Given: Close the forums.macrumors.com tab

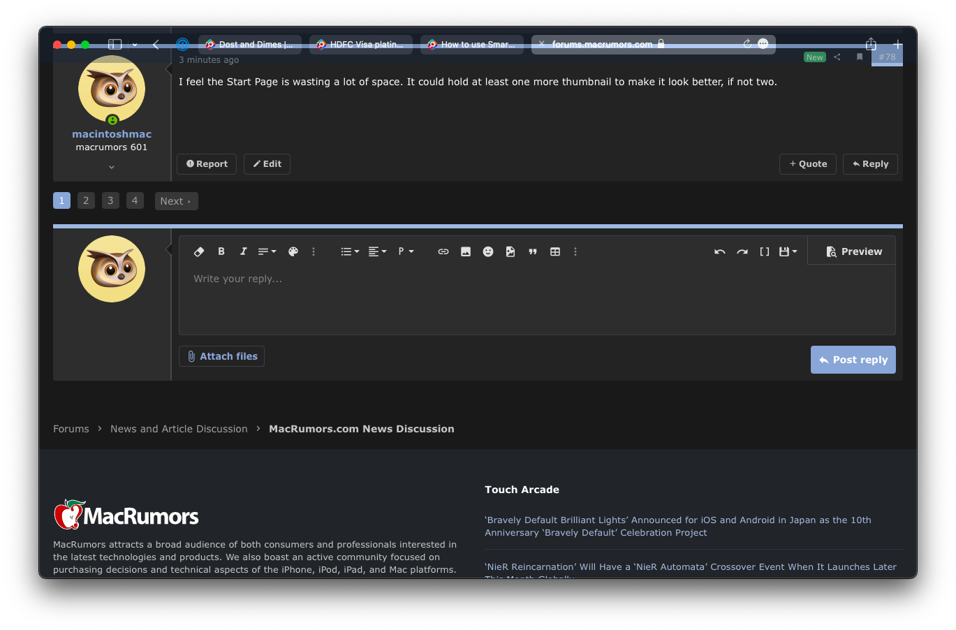Looking at the screenshot, I should [x=541, y=44].
